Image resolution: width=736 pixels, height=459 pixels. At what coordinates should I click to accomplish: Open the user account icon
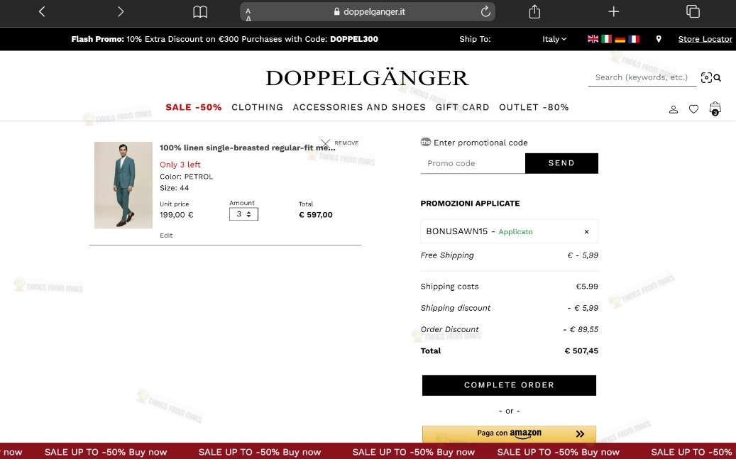[673, 109]
